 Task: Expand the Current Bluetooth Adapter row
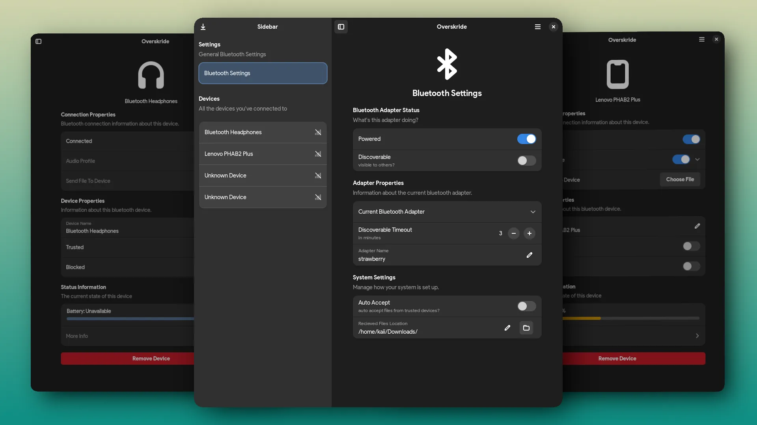tap(533, 212)
